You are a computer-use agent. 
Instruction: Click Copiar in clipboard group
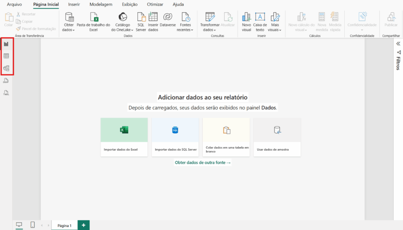click(24, 22)
